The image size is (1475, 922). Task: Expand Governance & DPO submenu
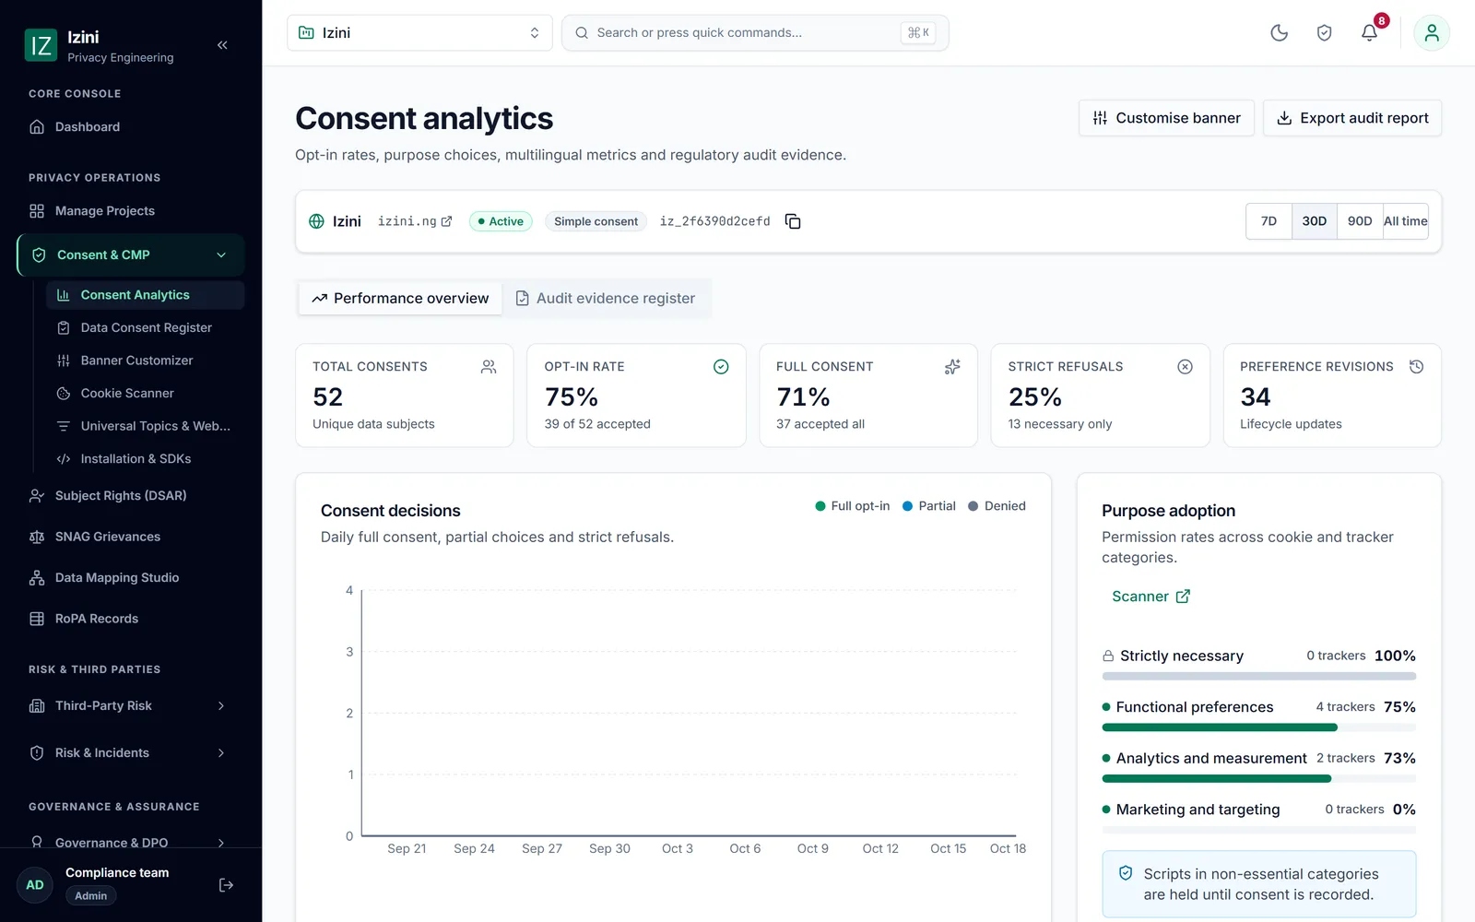point(131,843)
